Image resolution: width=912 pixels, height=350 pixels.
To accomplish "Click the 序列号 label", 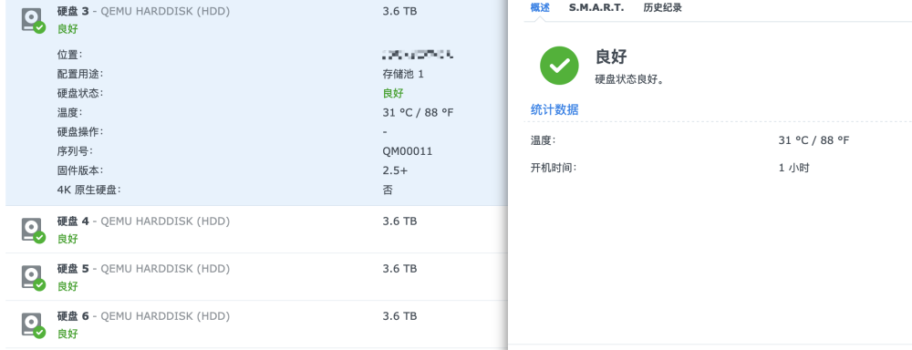I will pos(75,151).
